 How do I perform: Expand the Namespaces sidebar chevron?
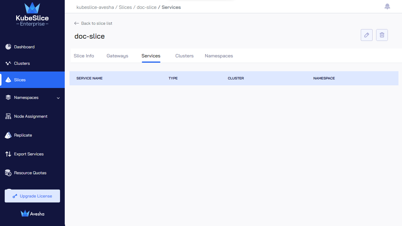coord(58,98)
